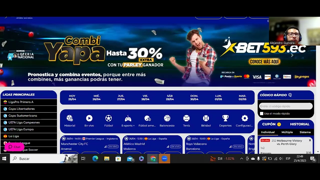Click EN VIVO badge on Atlético Madrid match
The height and width of the screenshot is (180, 320).
[x=175, y=146]
